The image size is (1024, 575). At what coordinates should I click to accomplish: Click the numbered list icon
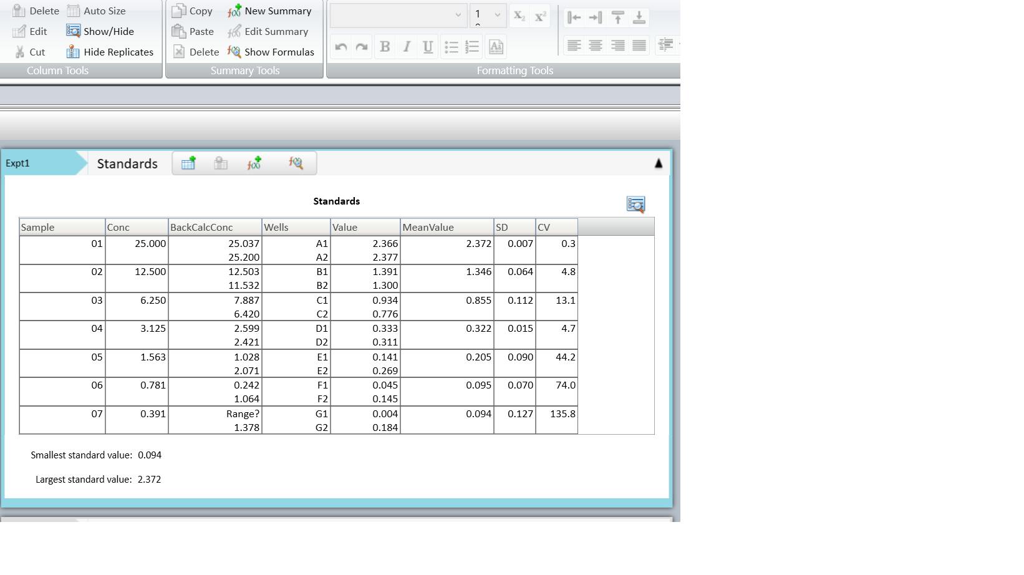point(472,47)
